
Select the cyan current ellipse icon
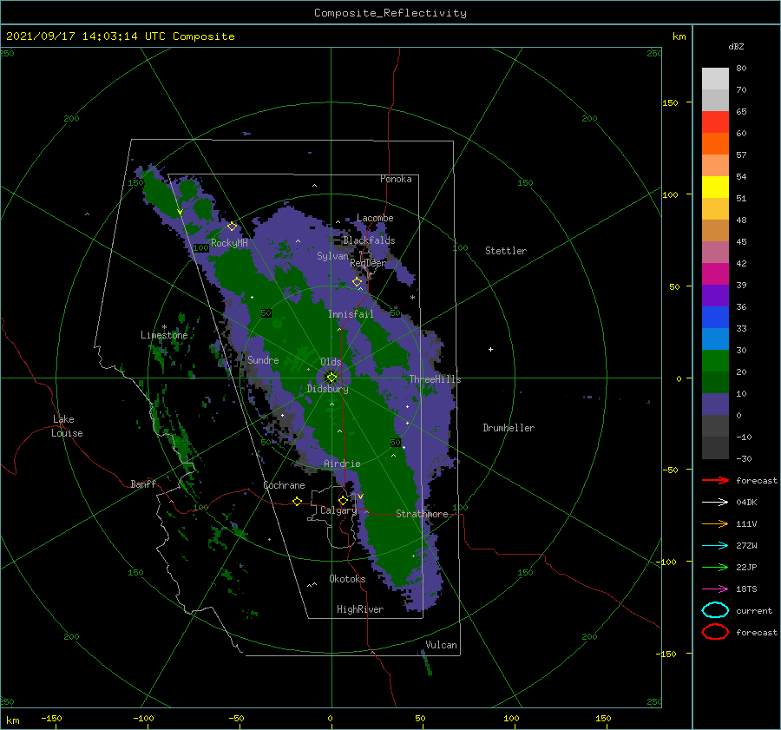click(x=715, y=610)
